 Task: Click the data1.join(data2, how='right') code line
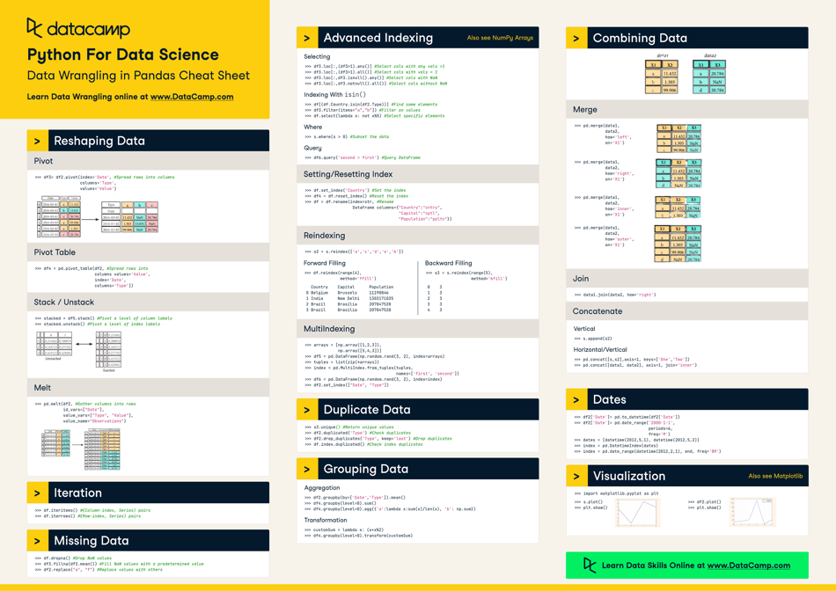(x=615, y=295)
